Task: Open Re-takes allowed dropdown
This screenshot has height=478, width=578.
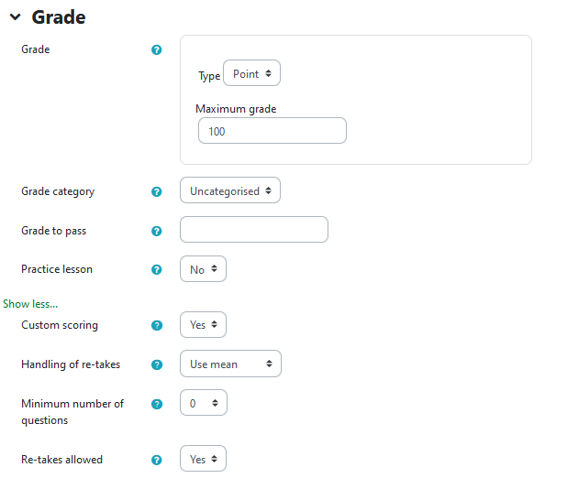Action: [203, 460]
